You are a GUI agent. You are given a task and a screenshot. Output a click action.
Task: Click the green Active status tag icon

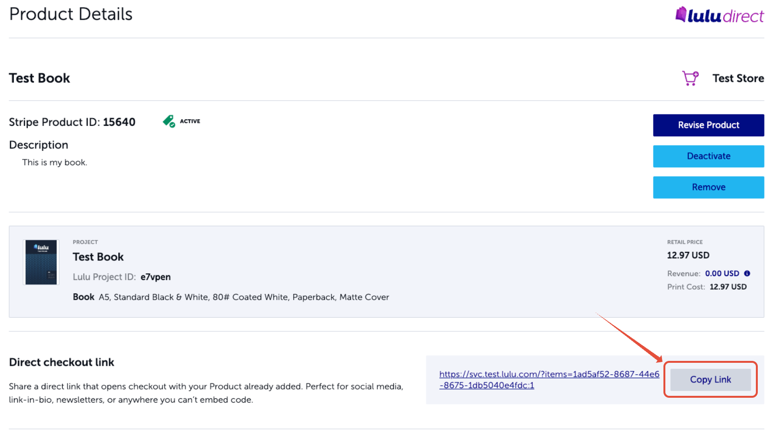pyautogui.click(x=169, y=122)
